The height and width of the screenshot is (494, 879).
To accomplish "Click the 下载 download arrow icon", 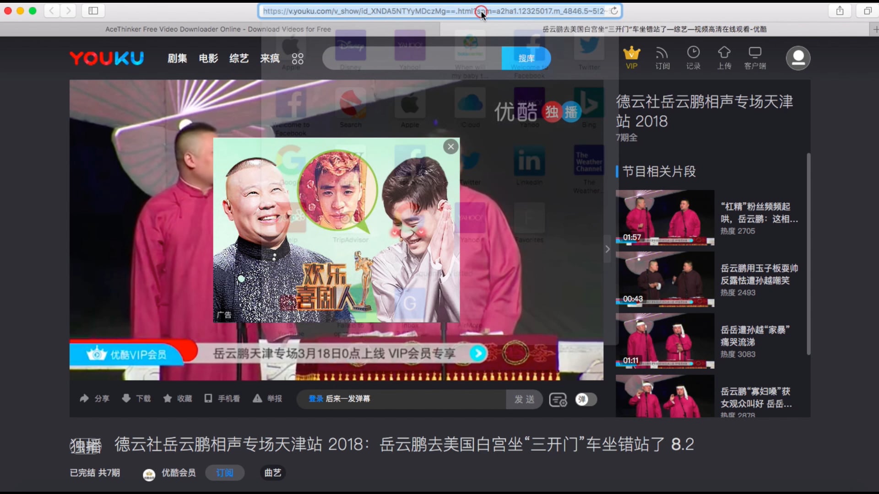I will (136, 398).
